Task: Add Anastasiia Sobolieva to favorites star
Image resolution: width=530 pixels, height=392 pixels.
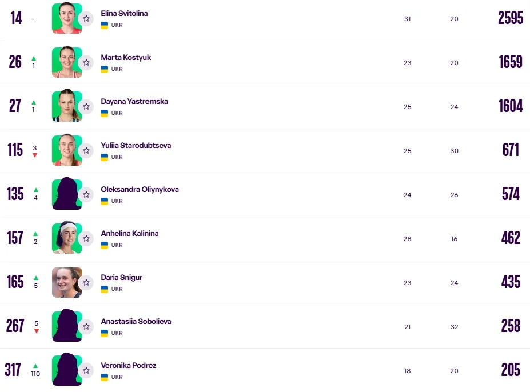Action: [86, 327]
